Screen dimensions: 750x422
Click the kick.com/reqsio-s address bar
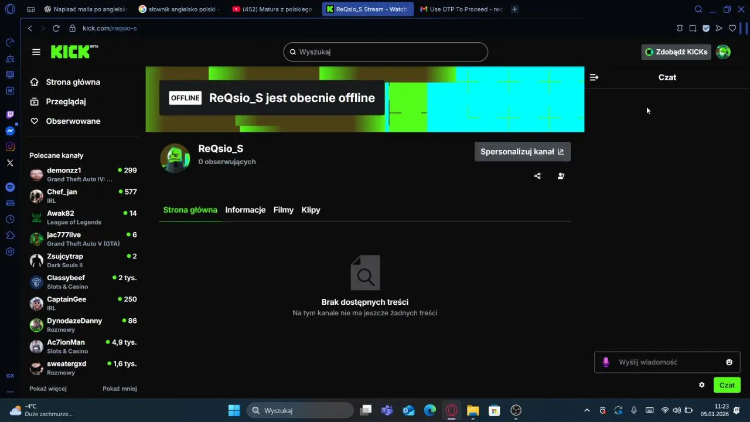[109, 28]
